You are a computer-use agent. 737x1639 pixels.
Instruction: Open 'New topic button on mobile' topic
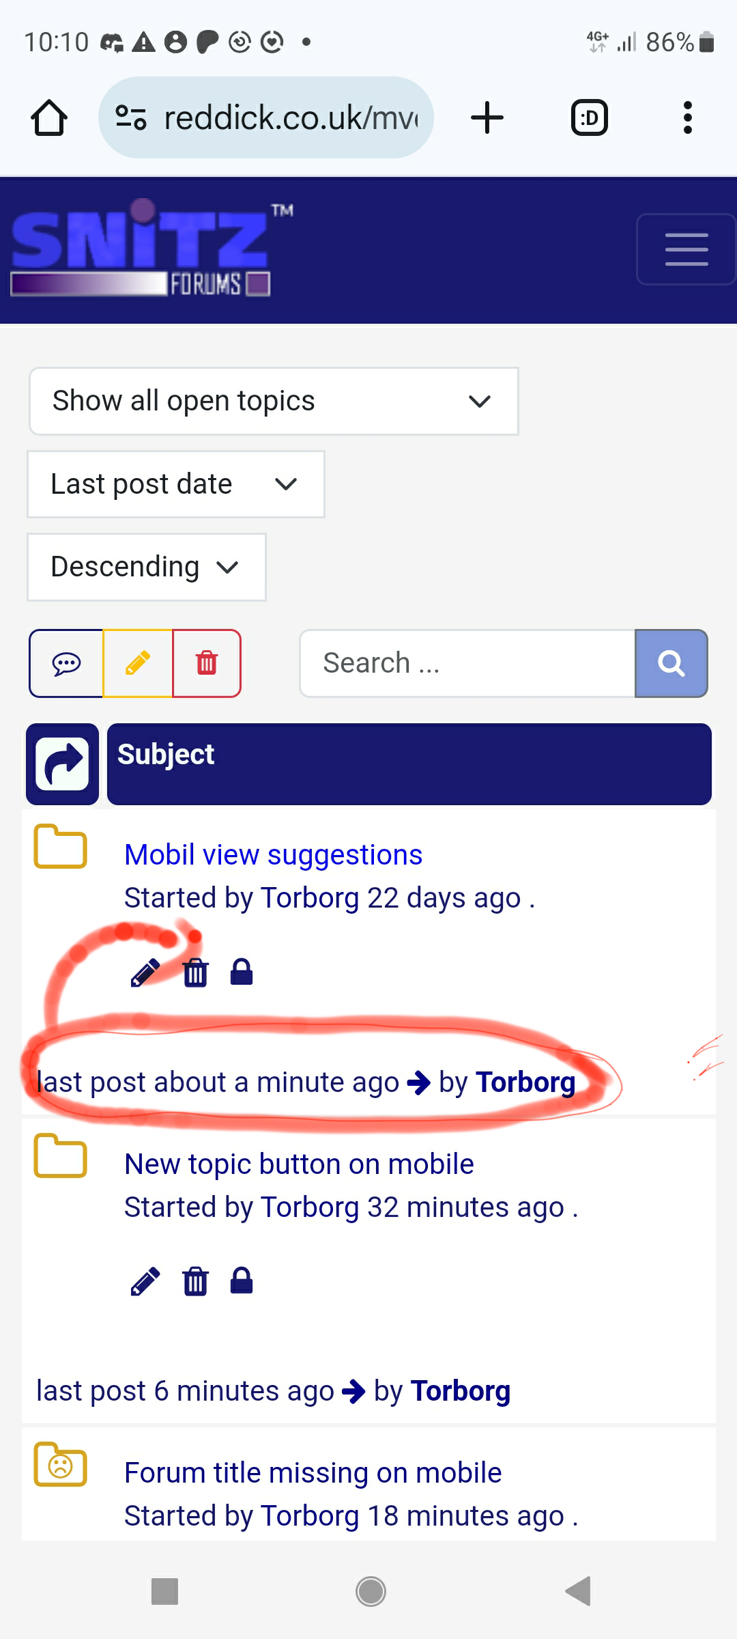299,1164
